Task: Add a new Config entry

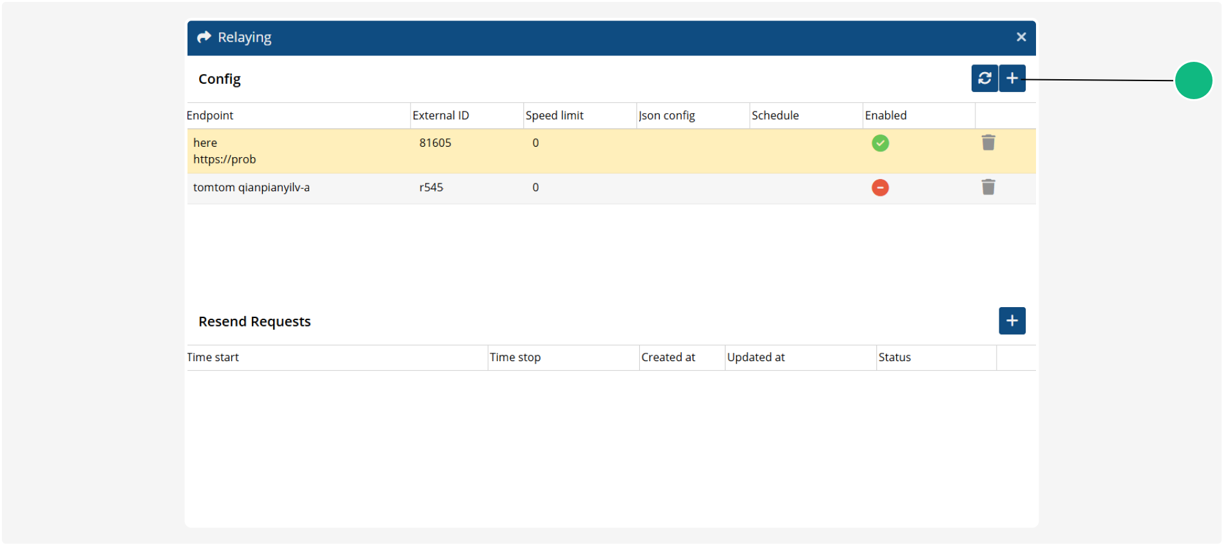Action: tap(1012, 79)
